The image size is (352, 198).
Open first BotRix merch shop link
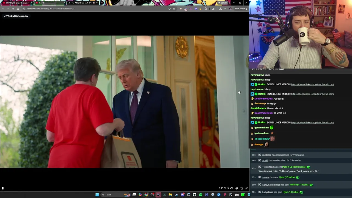pos(312,84)
